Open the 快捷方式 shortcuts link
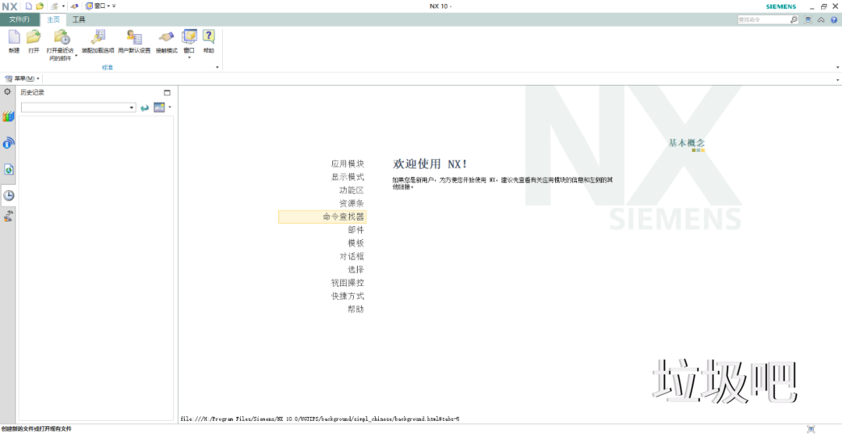The image size is (842, 434). (347, 296)
